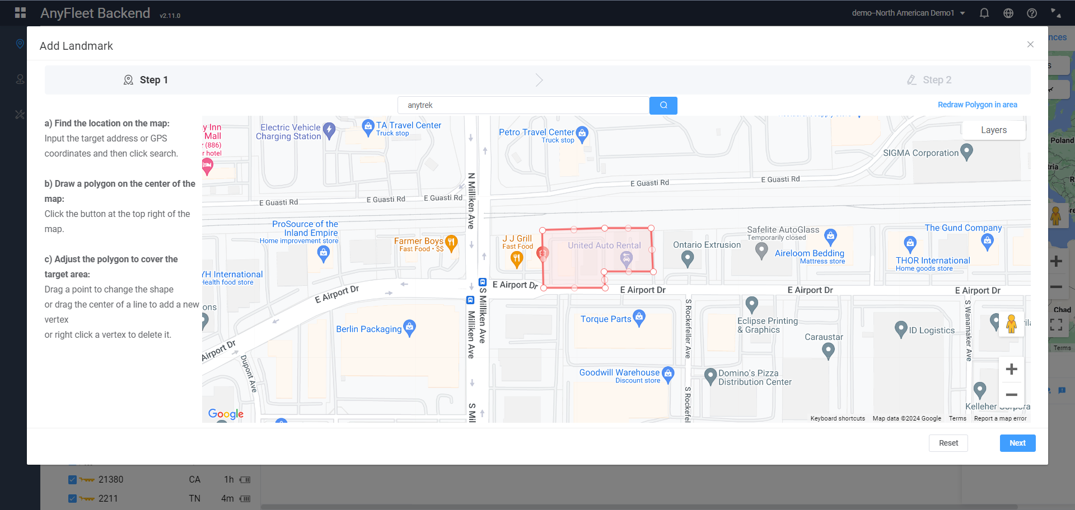Select the polygon's top-right corner vertex
Image resolution: width=1075 pixels, height=510 pixels.
651,228
